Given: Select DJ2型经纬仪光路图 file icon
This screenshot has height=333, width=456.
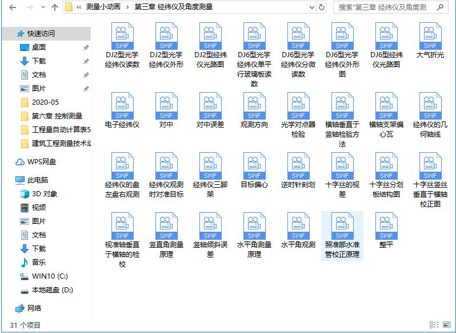Looking at the screenshot, I should (x=210, y=36).
